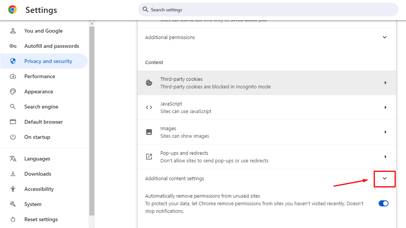Click the sidebar vertical scrollbar thumb
The image size is (406, 228).
pos(92,121)
